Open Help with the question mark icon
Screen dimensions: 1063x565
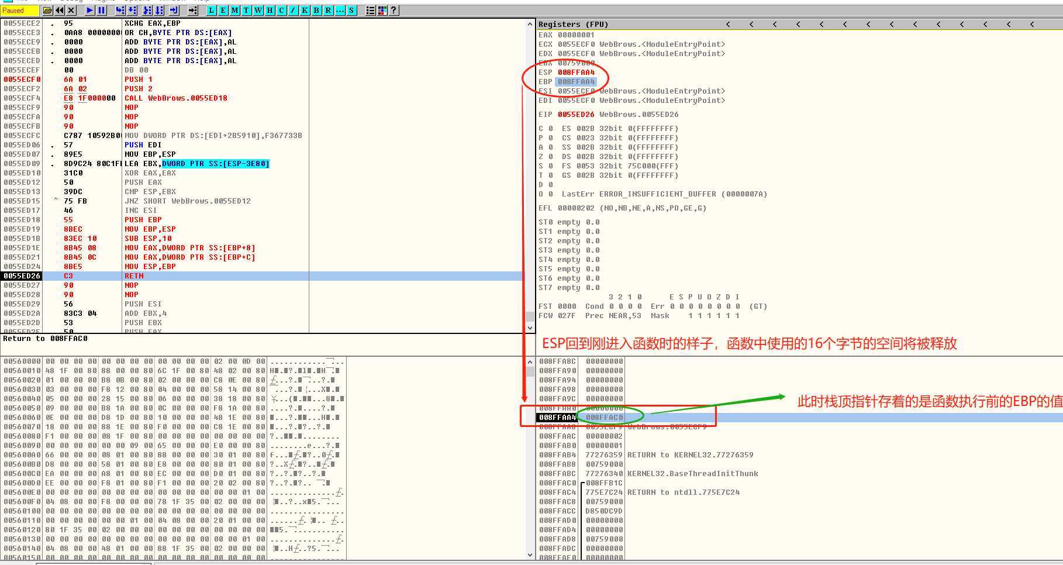[394, 10]
